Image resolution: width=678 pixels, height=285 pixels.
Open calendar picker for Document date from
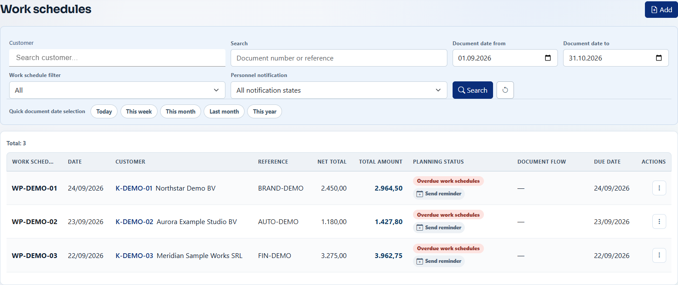coord(548,58)
